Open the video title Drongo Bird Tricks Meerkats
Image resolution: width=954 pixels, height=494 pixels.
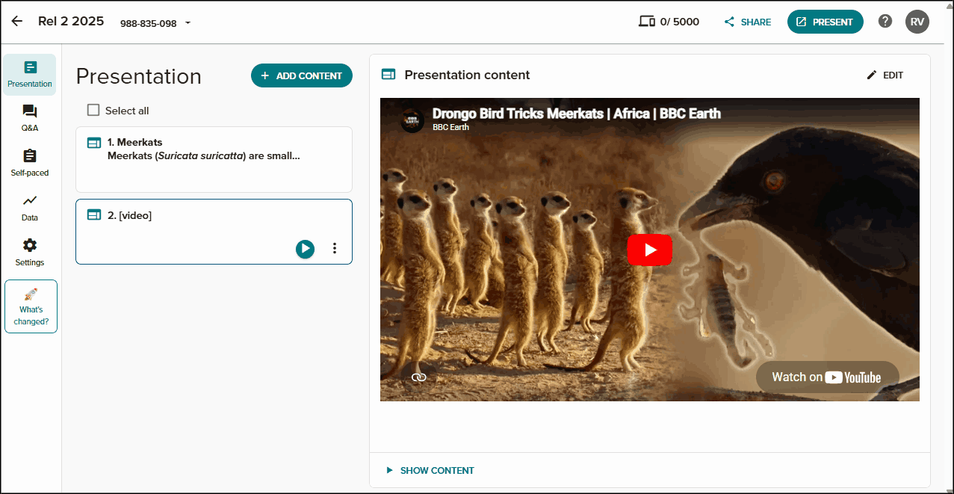tap(577, 114)
